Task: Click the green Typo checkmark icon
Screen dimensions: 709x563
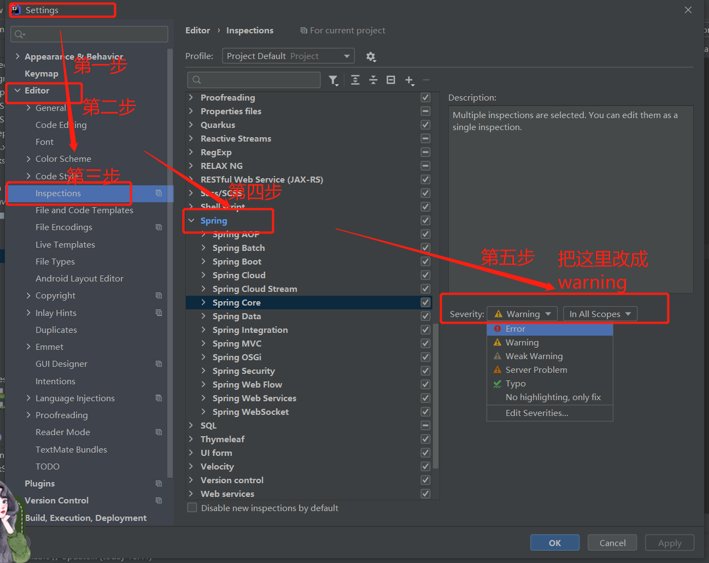Action: coord(497,384)
